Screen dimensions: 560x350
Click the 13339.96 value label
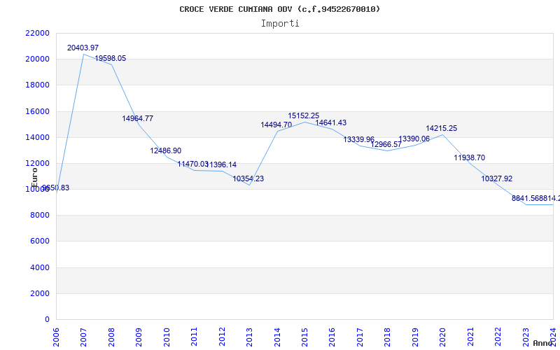pos(359,139)
